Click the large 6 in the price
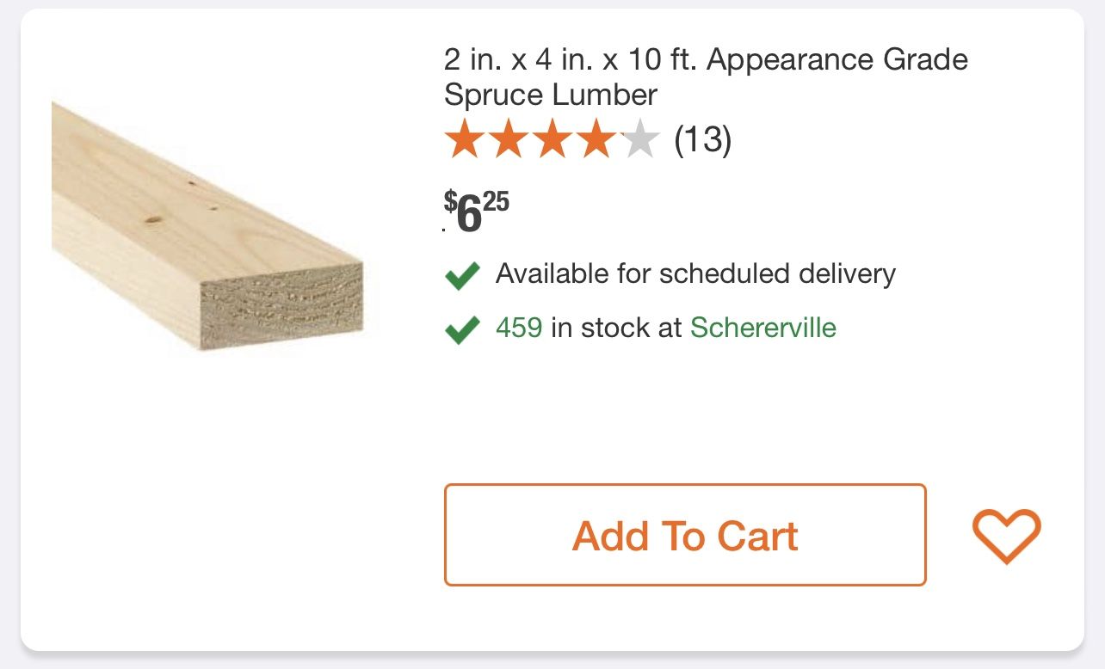This screenshot has width=1105, height=669. point(469,215)
